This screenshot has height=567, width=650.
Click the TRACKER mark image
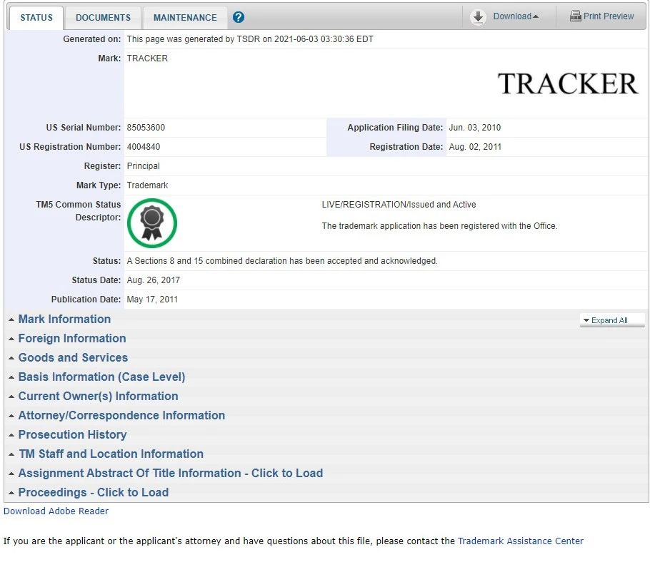[567, 83]
